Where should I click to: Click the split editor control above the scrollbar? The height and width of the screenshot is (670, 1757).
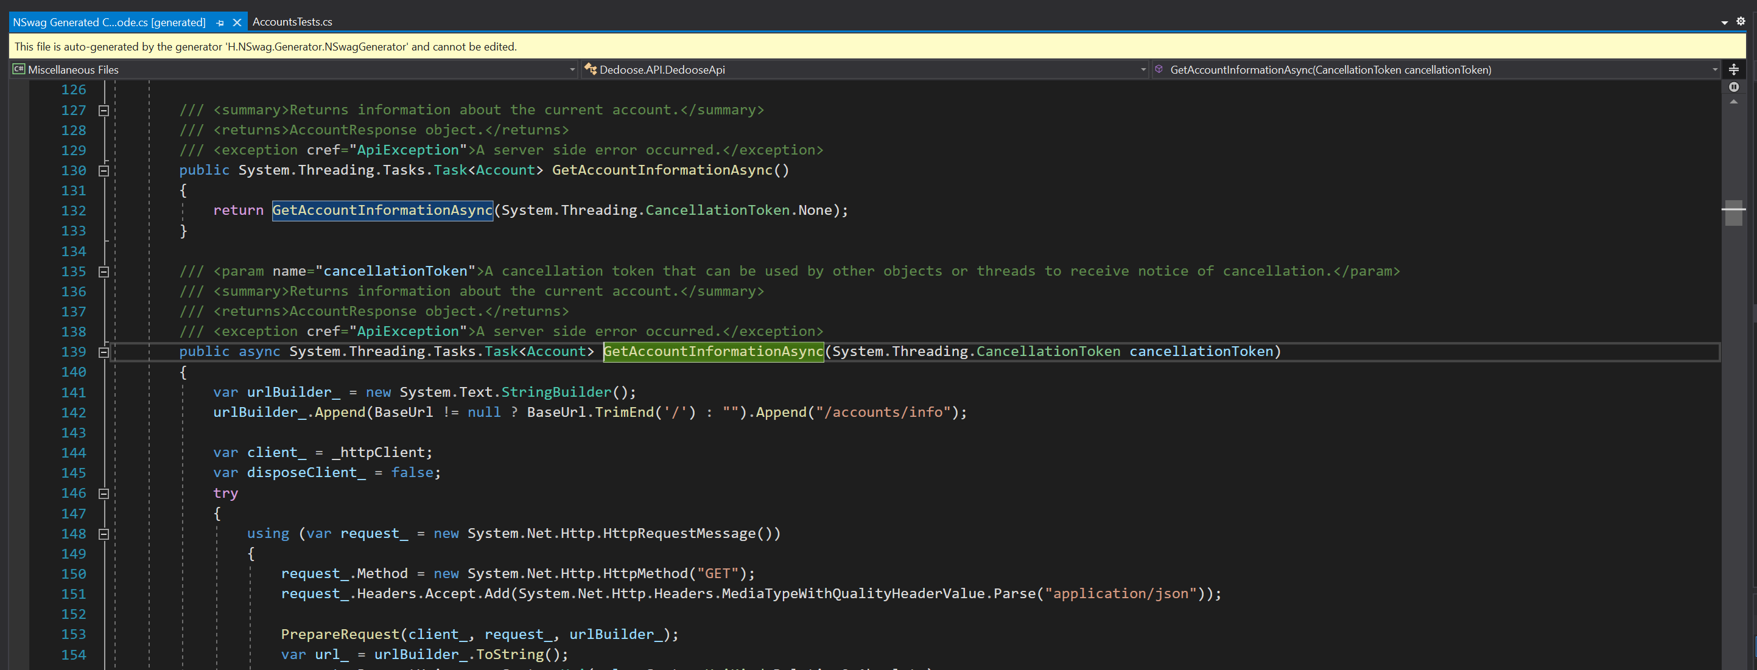click(1733, 69)
